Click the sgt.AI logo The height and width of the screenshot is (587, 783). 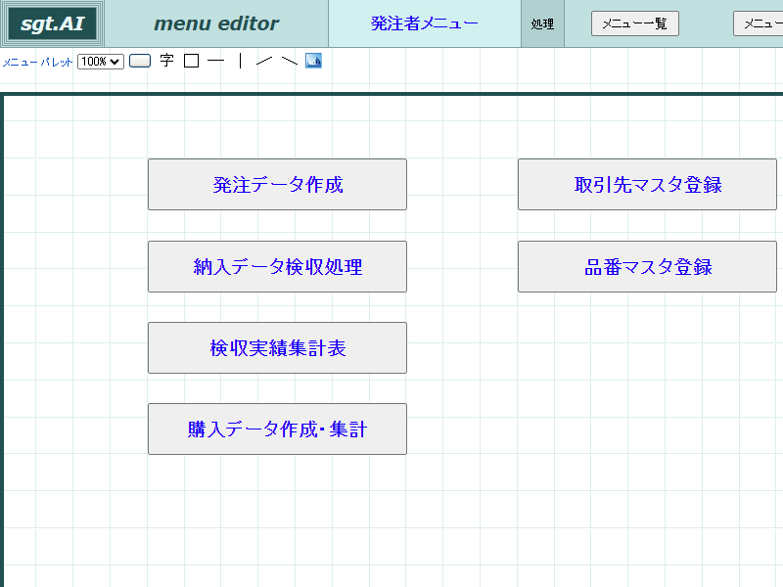53,23
